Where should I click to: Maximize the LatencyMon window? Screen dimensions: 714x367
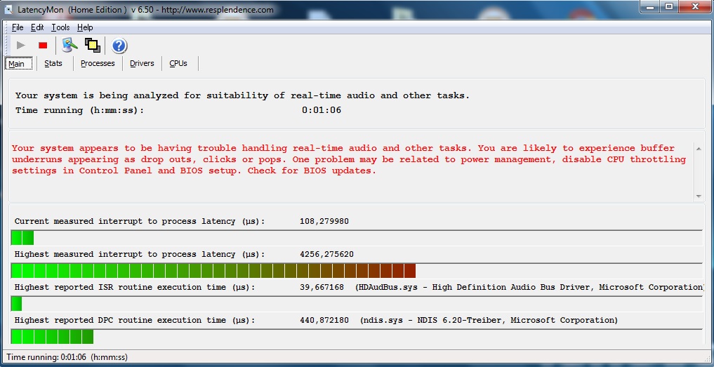coord(669,7)
